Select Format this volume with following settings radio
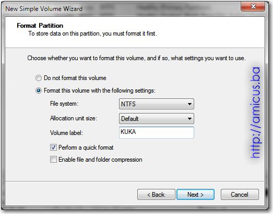This screenshot has height=214, width=273. click(x=39, y=91)
